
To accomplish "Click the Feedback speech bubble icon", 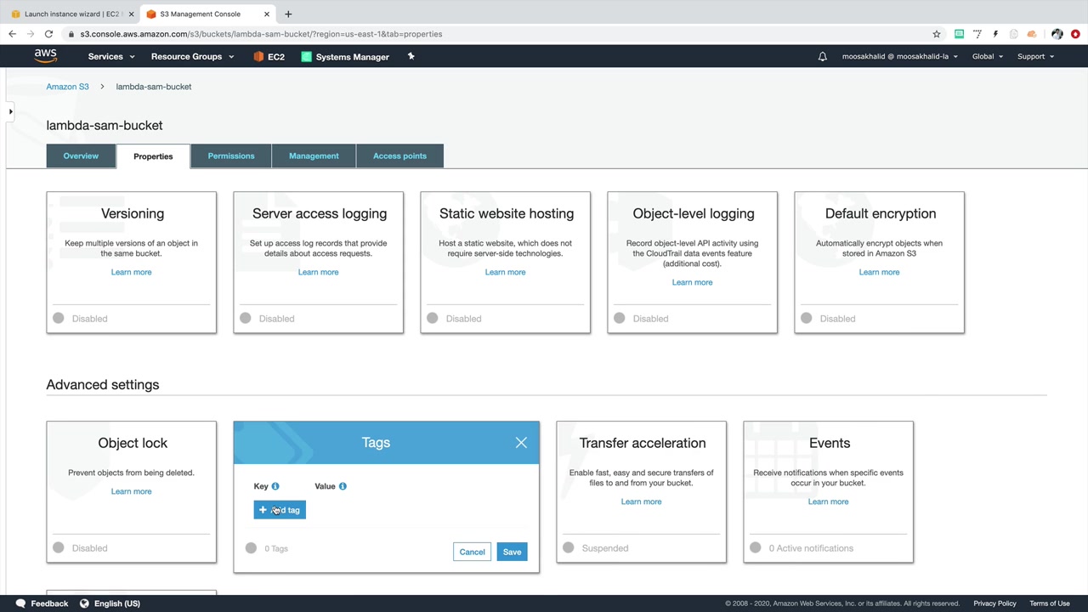I will (20, 603).
